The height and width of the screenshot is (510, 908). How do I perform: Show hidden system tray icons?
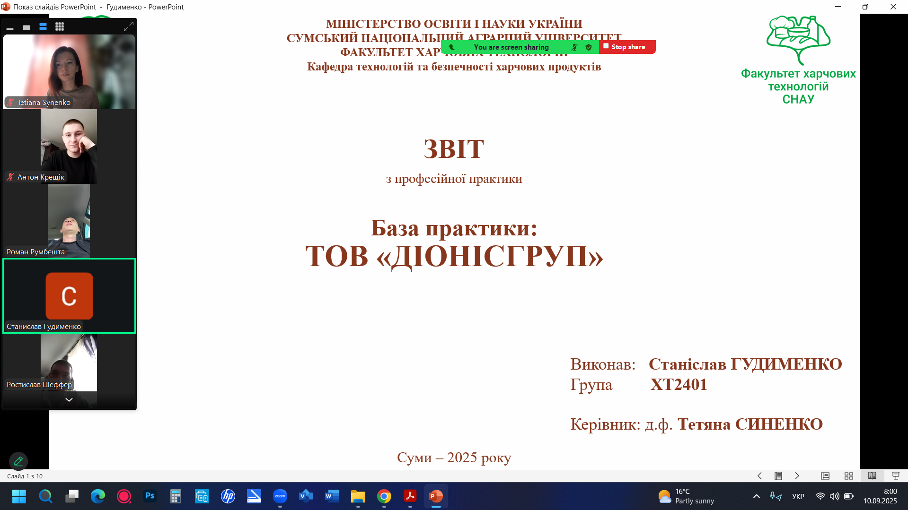[x=757, y=496]
